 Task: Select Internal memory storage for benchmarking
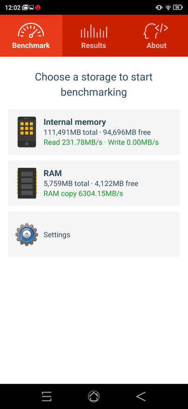tap(94, 132)
